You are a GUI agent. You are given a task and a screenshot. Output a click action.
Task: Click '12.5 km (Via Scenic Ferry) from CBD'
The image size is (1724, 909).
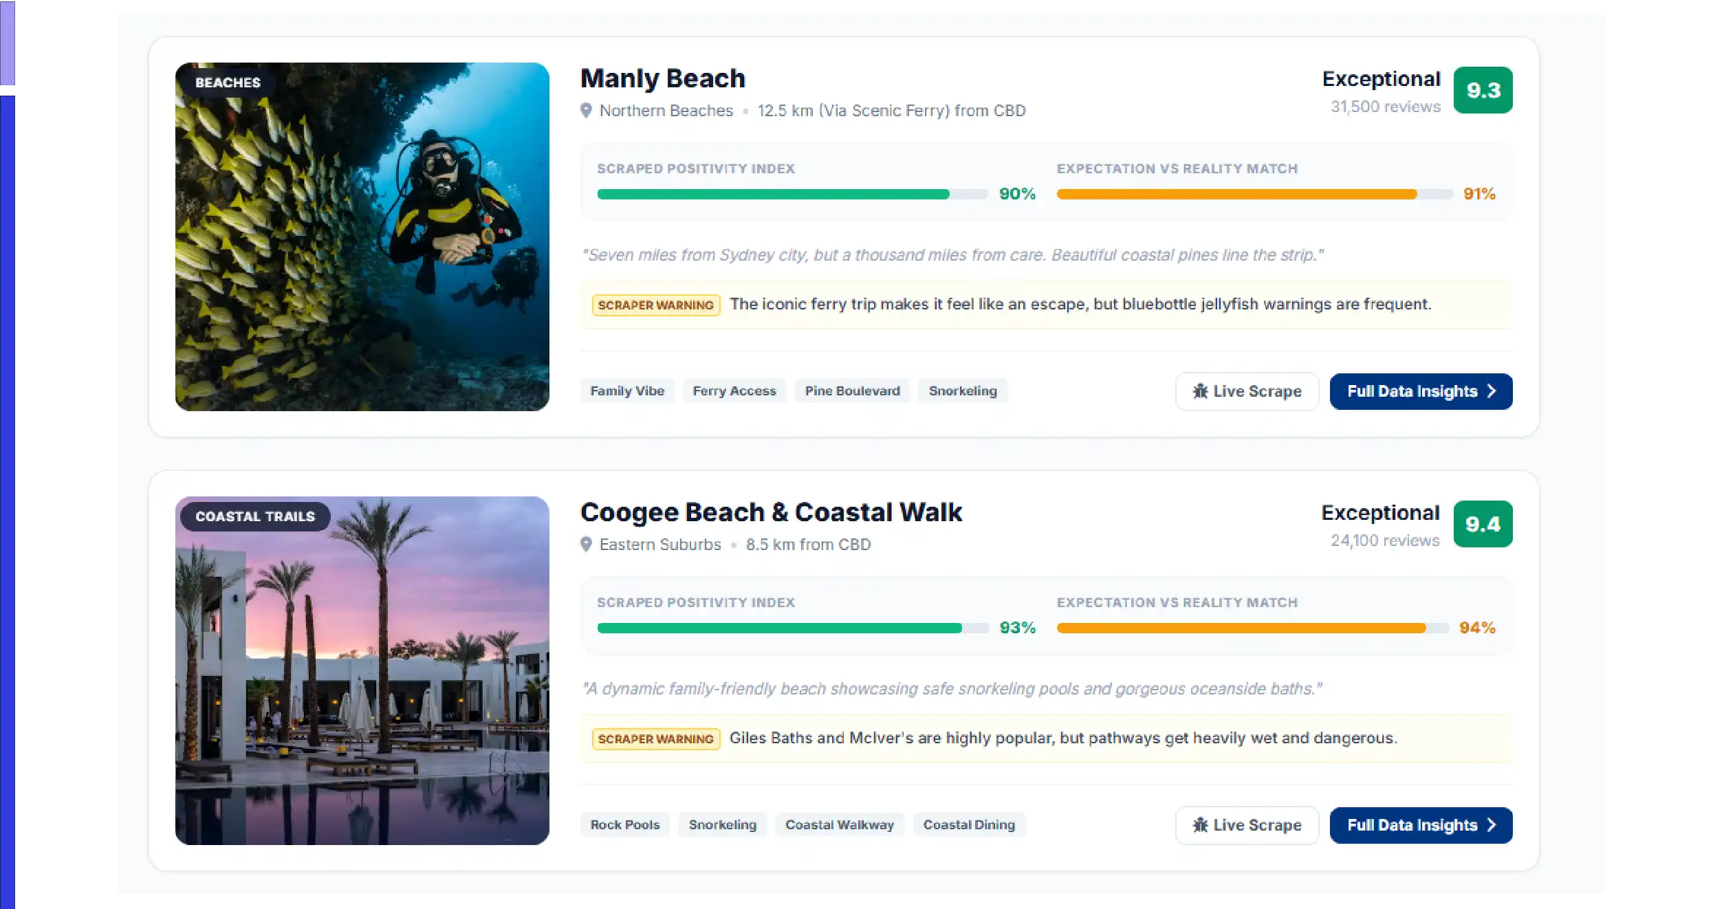(891, 111)
